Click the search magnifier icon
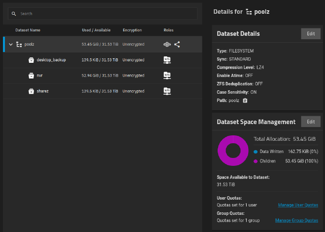 coord(14,14)
